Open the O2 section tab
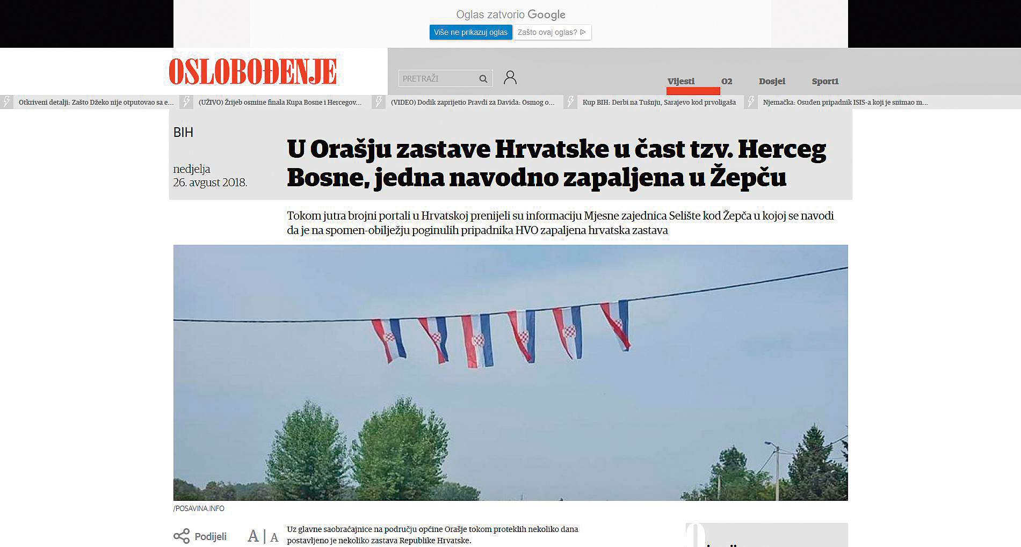The image size is (1021, 547). click(727, 81)
